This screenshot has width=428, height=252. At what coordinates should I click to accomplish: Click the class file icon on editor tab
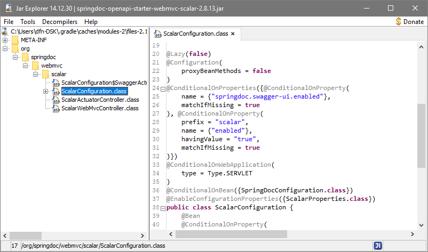point(158,34)
